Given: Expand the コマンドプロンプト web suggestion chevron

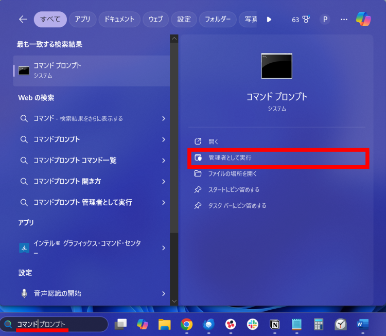Looking at the screenshot, I should coord(164,139).
